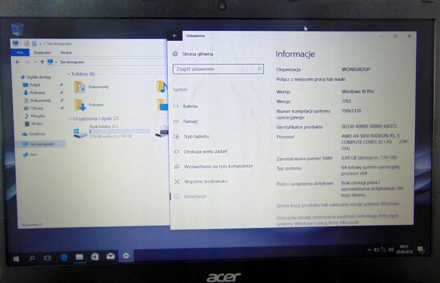
Task: Select OneDrive in navigation pane
Action: pos(37,134)
